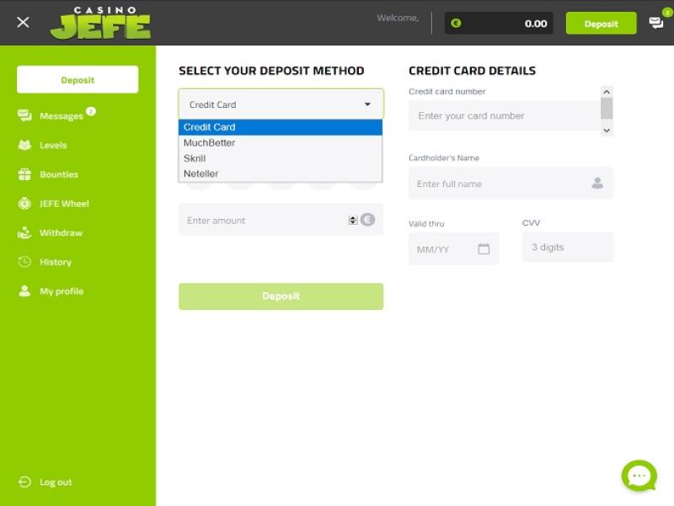Screen dimensions: 674x506
Task: Click the CVV input field
Action: [567, 248]
